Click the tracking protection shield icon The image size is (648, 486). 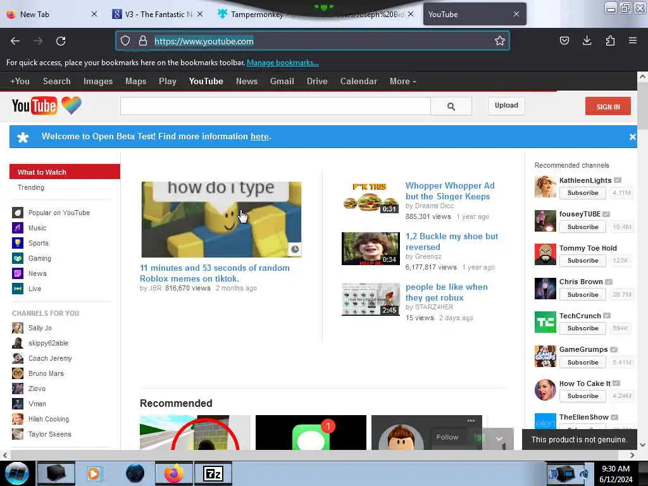click(x=125, y=40)
